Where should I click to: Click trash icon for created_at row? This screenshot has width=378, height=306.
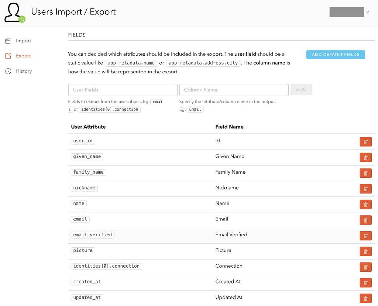coord(365,283)
